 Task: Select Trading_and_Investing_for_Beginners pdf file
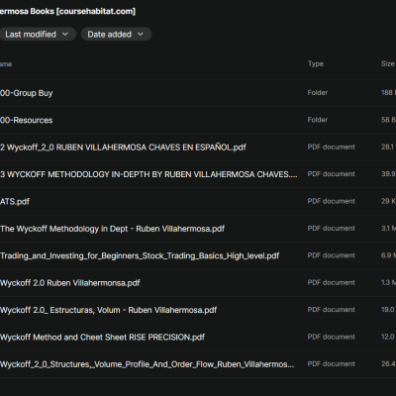(140, 255)
